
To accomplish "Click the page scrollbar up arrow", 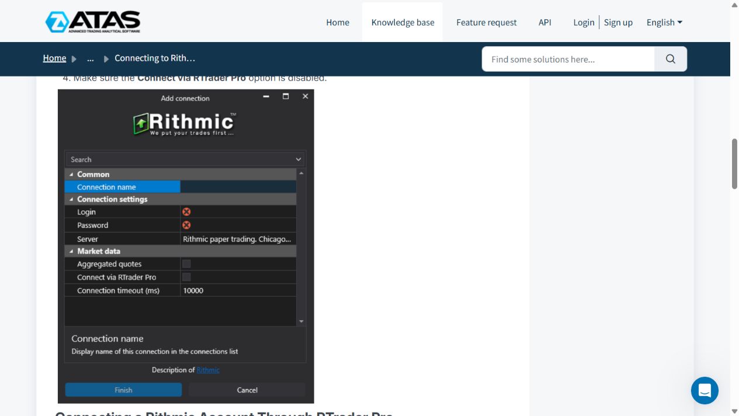I will click(734, 5).
